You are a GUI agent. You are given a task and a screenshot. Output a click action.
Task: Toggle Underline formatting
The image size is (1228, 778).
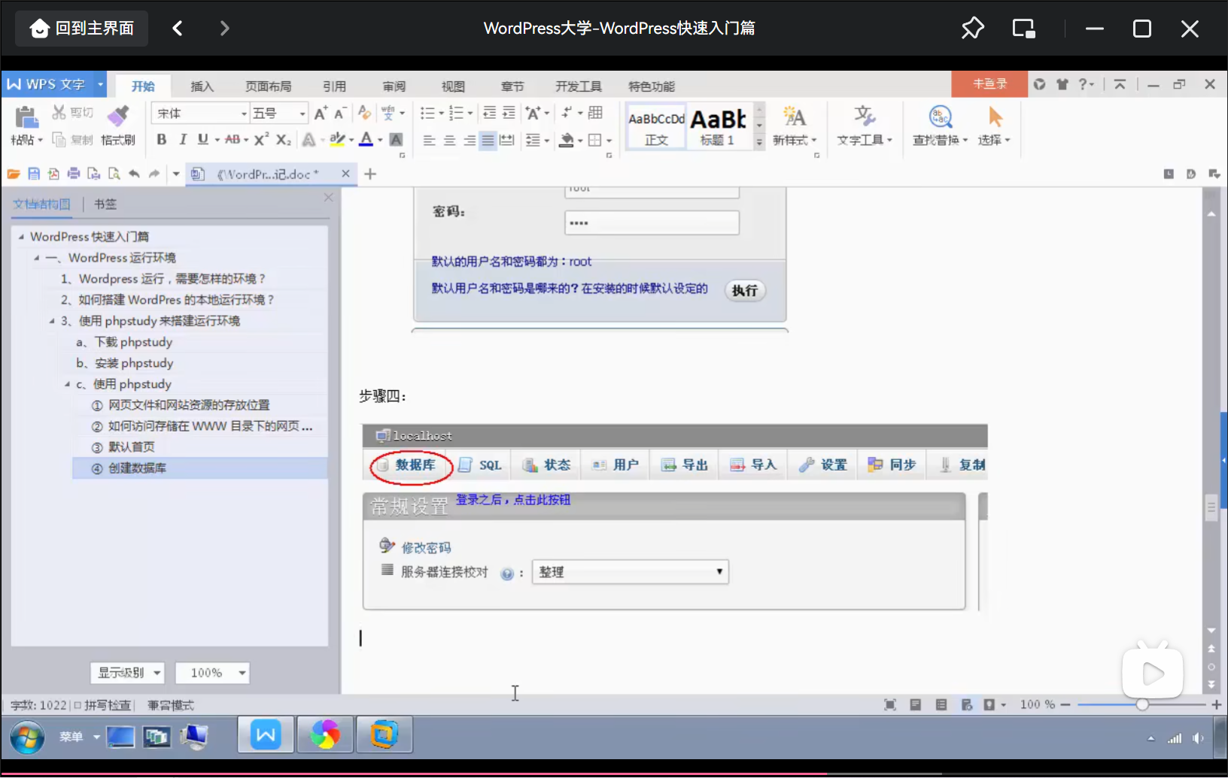coord(203,139)
